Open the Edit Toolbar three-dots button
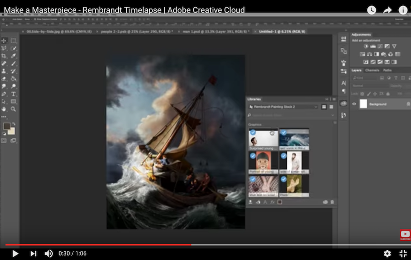The width and height of the screenshot is (411, 260). pyautogui.click(x=4, y=116)
